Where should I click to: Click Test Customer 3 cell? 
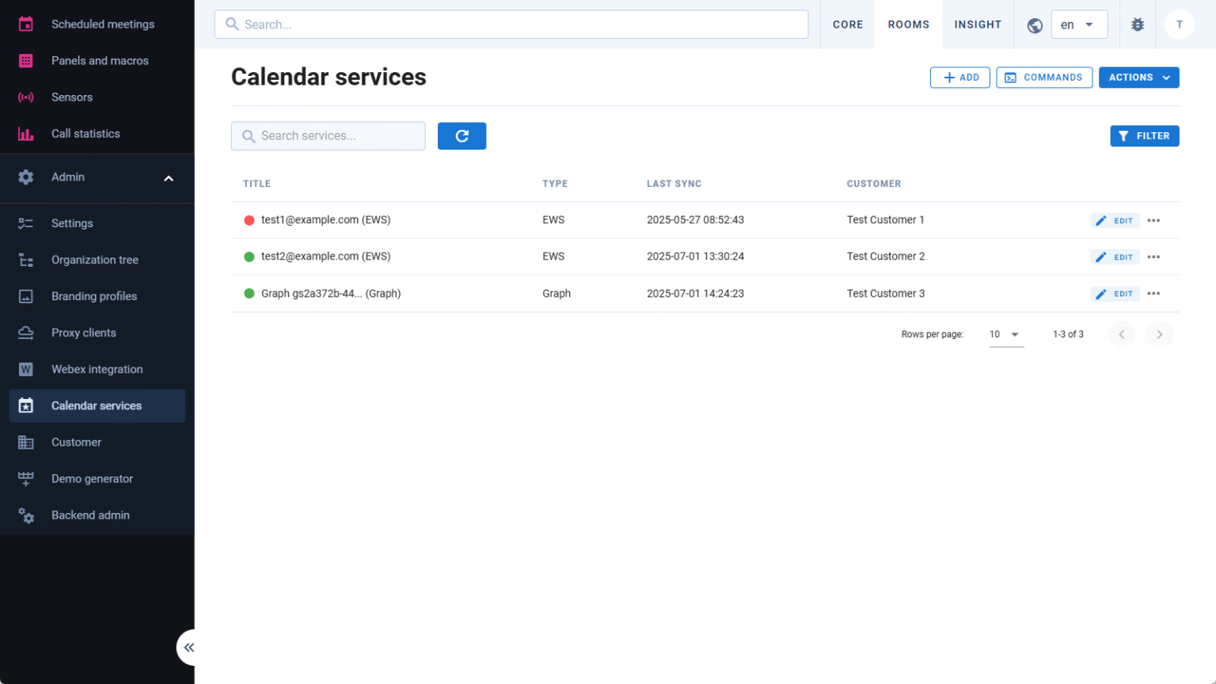(886, 294)
